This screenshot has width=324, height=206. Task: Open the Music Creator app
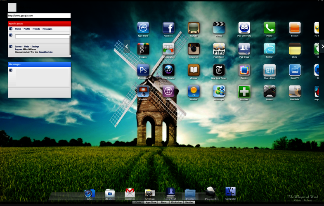[168, 70]
